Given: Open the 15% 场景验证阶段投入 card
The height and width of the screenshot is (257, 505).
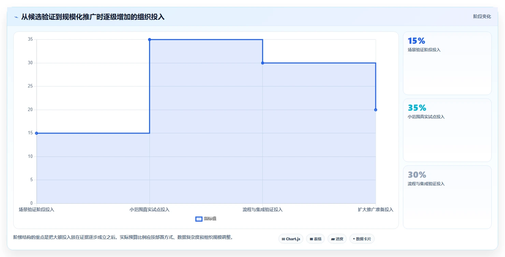Looking at the screenshot, I should point(447,63).
